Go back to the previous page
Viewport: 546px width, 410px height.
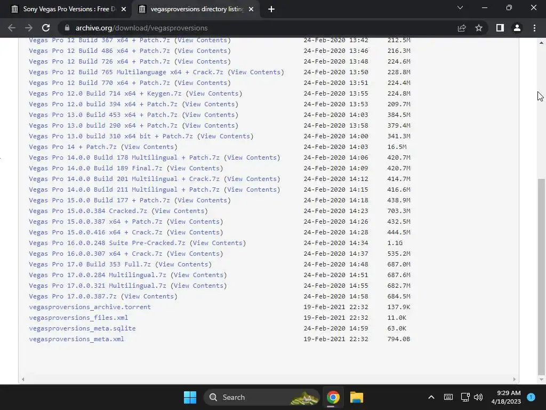click(x=12, y=28)
